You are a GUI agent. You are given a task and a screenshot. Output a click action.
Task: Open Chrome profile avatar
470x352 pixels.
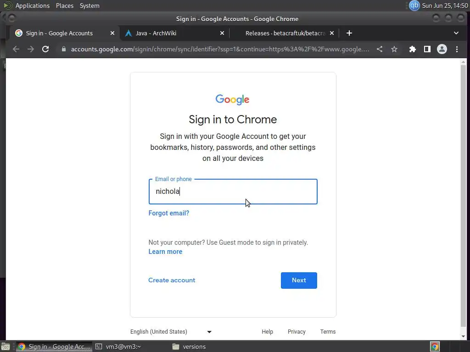(x=442, y=49)
